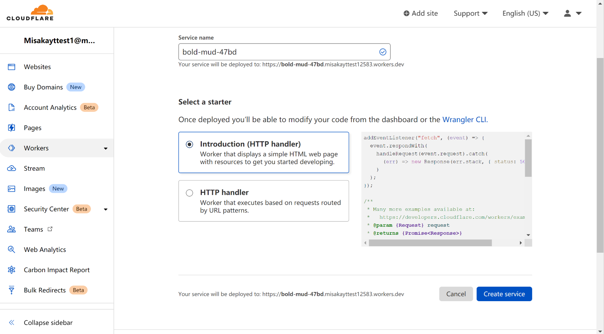
Task: Follow the Wrangler CLI link
Action: pyautogui.click(x=464, y=119)
